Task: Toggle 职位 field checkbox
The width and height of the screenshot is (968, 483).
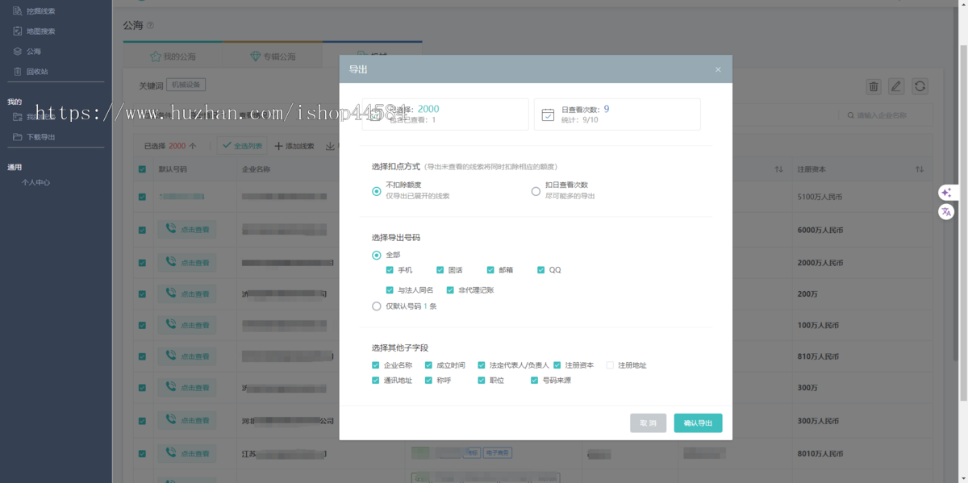Action: click(482, 380)
